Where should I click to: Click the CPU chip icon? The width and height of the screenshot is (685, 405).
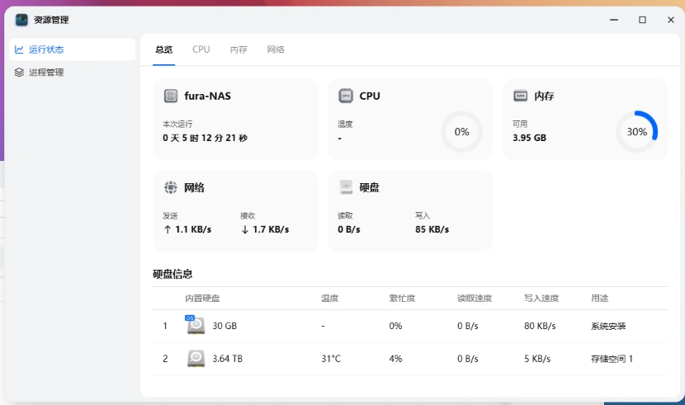point(346,96)
